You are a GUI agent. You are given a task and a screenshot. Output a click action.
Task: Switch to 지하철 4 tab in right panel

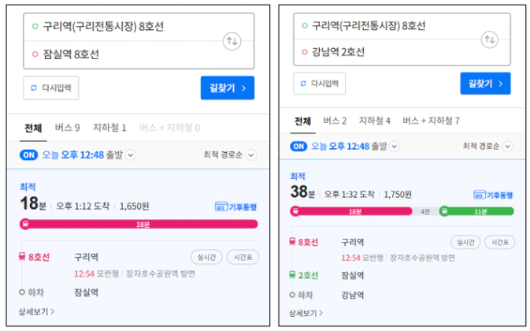(x=375, y=121)
